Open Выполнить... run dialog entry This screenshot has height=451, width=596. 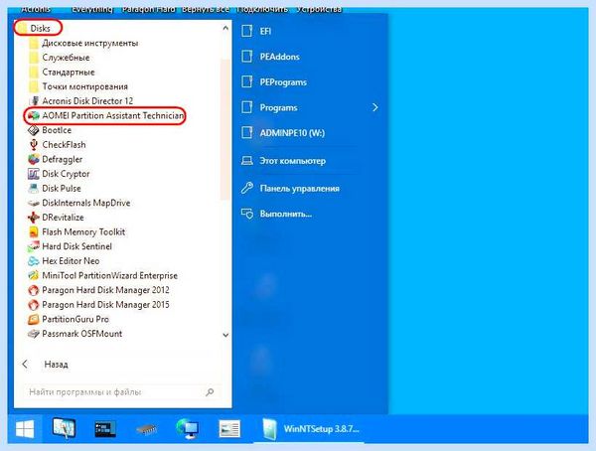point(286,214)
